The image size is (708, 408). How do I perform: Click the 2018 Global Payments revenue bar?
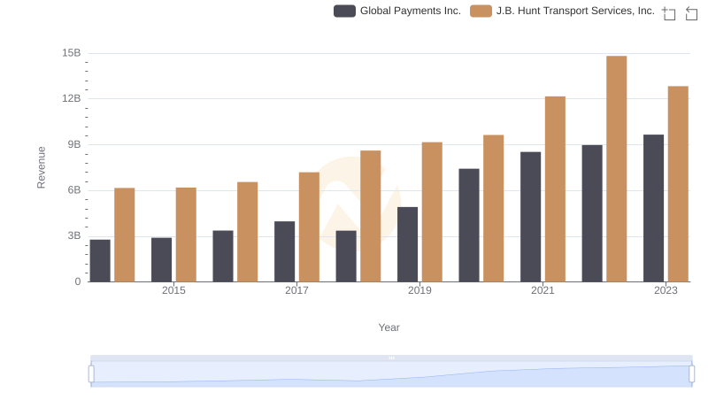(346, 257)
